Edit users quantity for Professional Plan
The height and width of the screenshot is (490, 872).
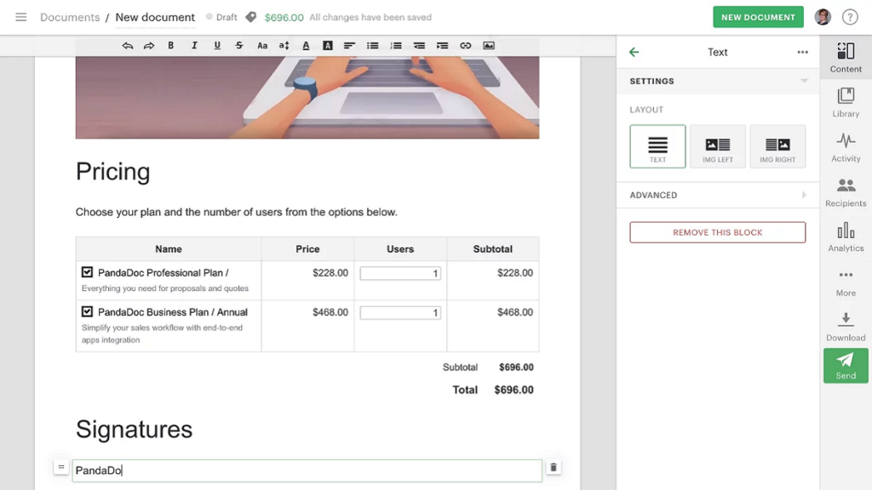[400, 273]
